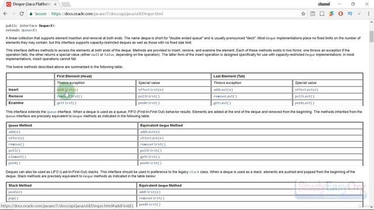Open the offer(e) Queue method link
The image size is (374, 210).
16,138
